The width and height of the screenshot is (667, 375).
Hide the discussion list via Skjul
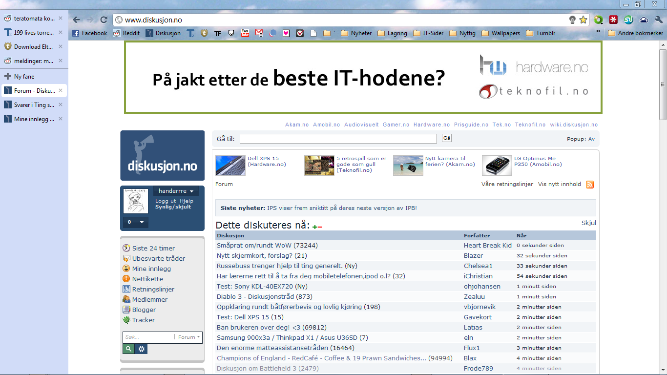click(x=588, y=223)
